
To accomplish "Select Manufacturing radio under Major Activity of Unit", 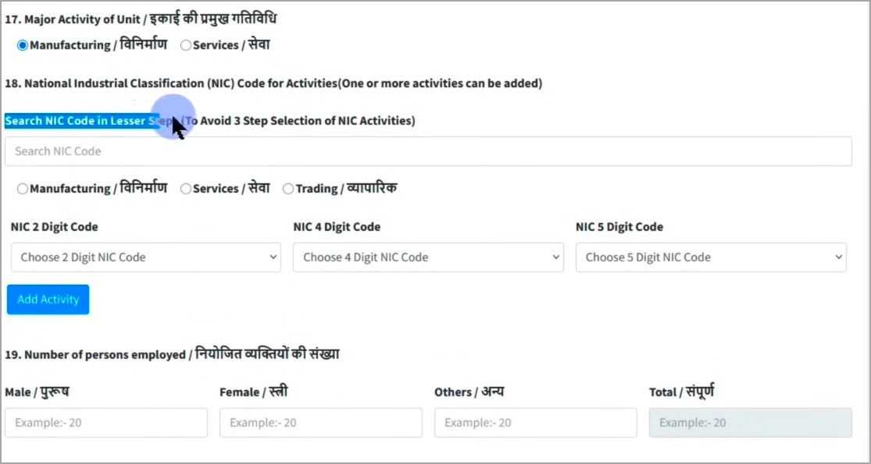I will pos(23,45).
